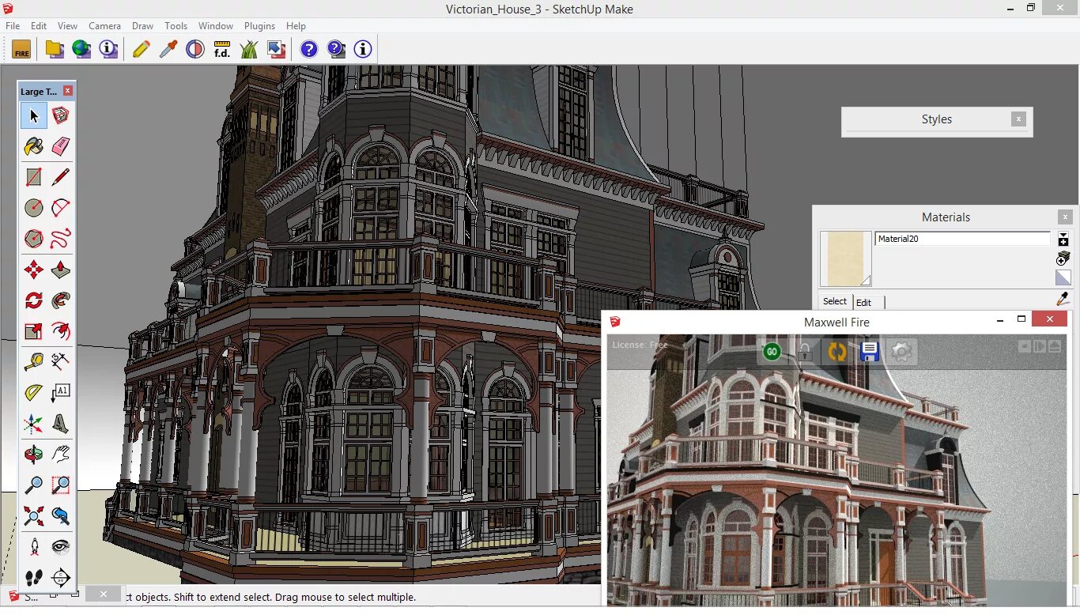
Task: Select the Arc drawing tool
Action: [x=61, y=208]
